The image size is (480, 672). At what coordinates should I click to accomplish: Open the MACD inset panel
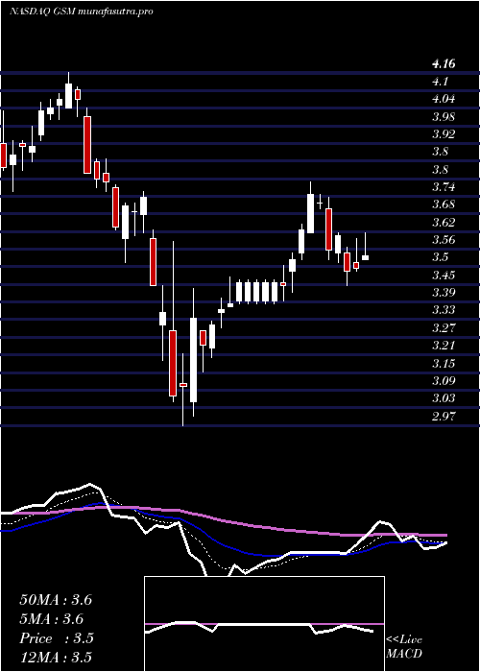tap(264, 624)
